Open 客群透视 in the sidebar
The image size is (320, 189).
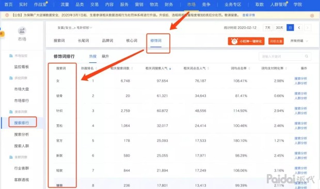pyautogui.click(x=22, y=180)
